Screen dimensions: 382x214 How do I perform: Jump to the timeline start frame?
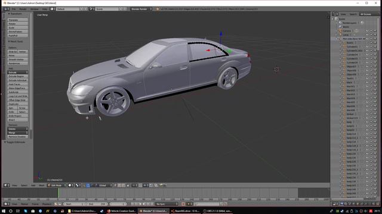click(132, 204)
